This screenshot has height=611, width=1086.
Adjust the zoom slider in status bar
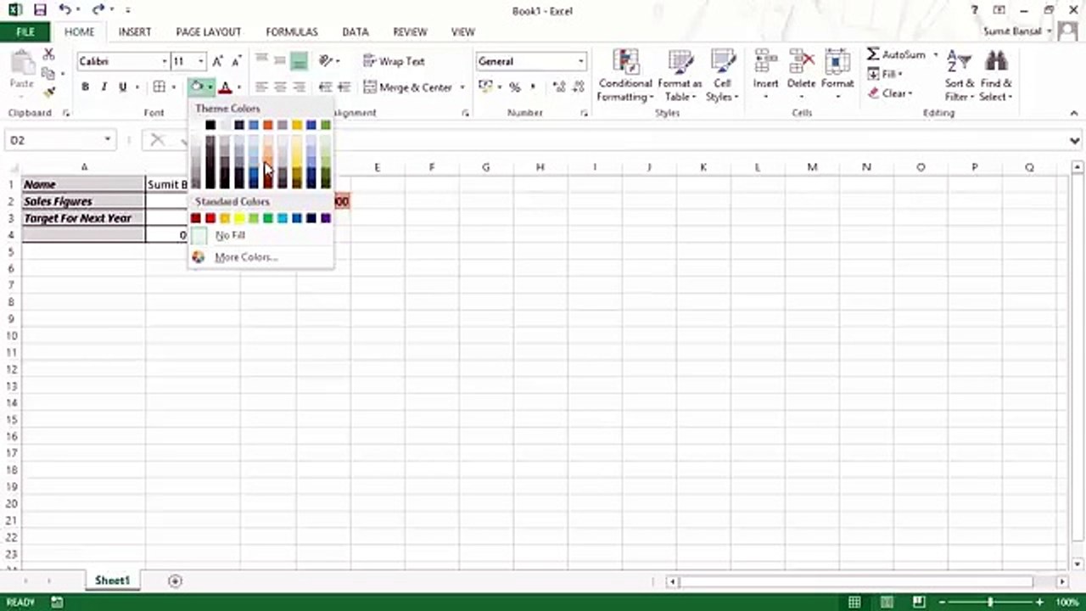coord(990,602)
